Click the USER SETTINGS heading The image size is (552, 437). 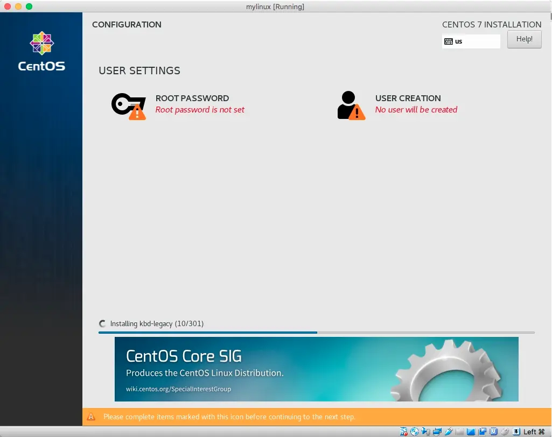pyautogui.click(x=139, y=71)
